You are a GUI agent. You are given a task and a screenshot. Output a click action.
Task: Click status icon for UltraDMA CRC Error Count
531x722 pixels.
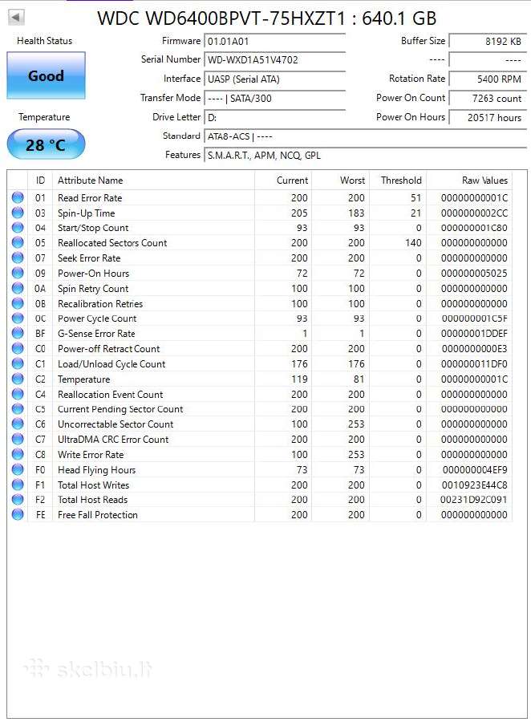coord(18,440)
